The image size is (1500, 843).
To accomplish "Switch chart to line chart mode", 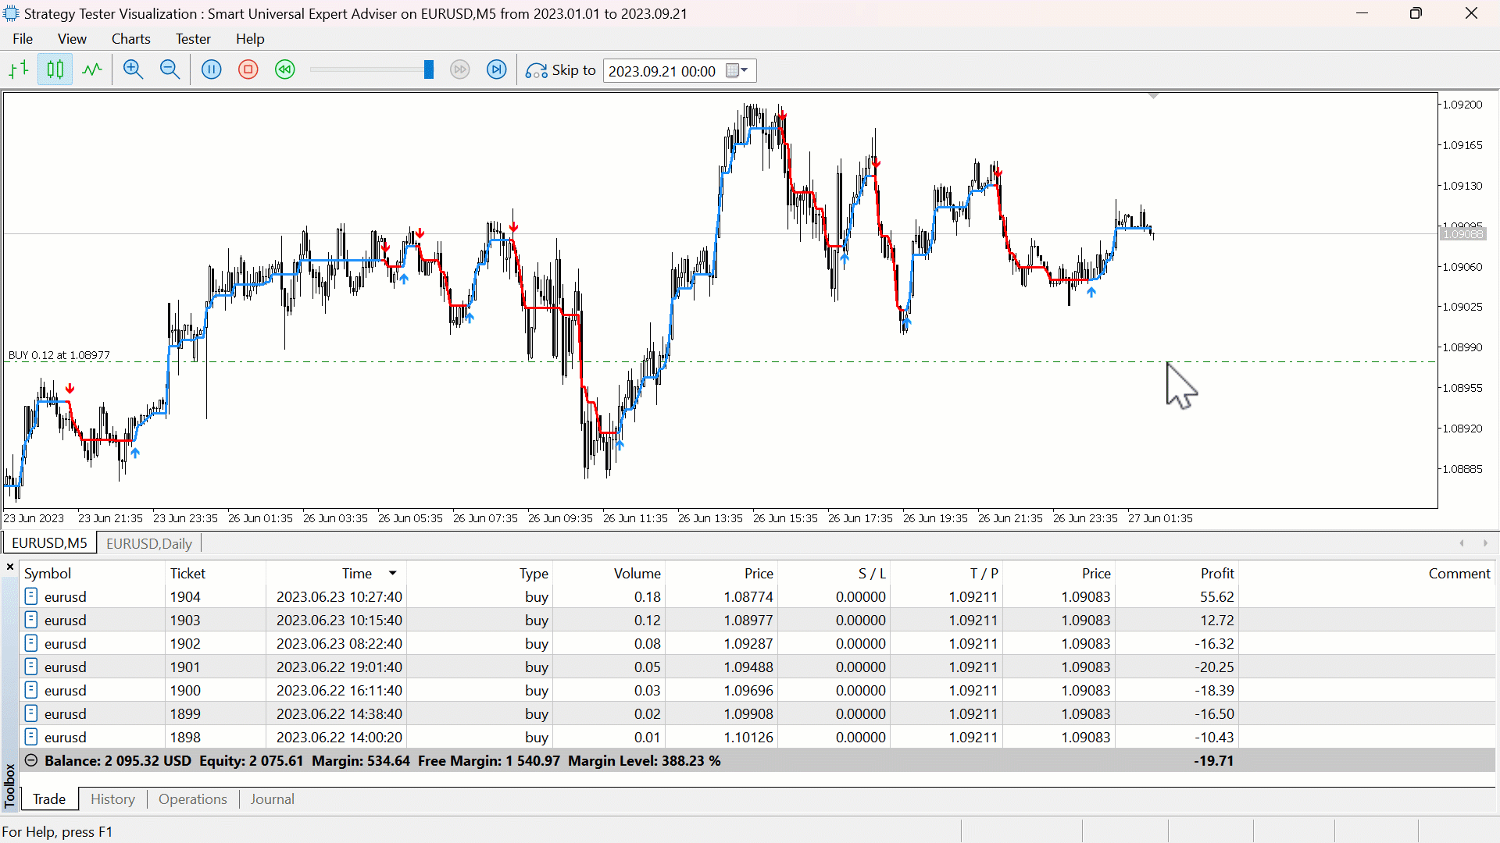I will pyautogui.click(x=92, y=70).
